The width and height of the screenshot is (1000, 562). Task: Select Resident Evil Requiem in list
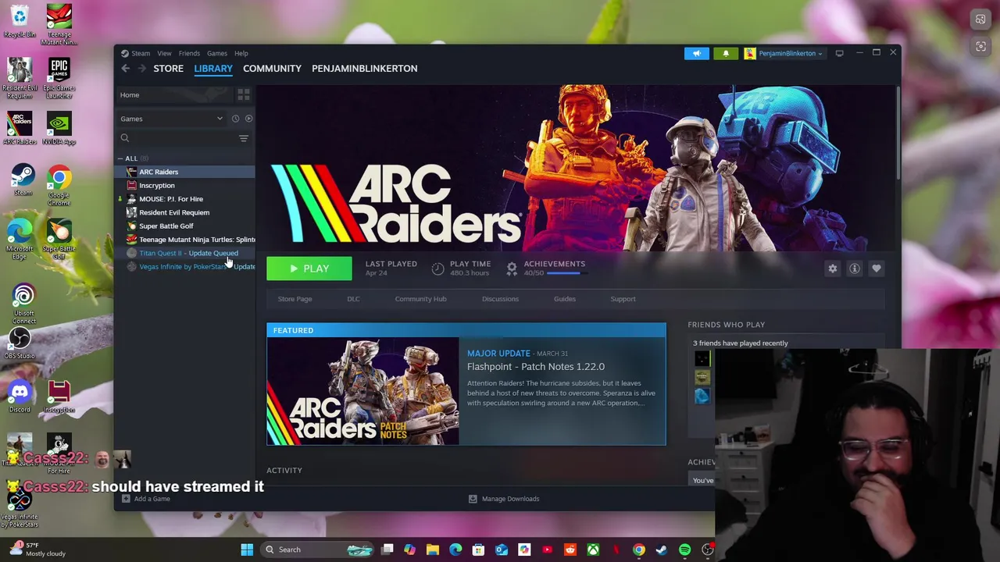(184, 212)
